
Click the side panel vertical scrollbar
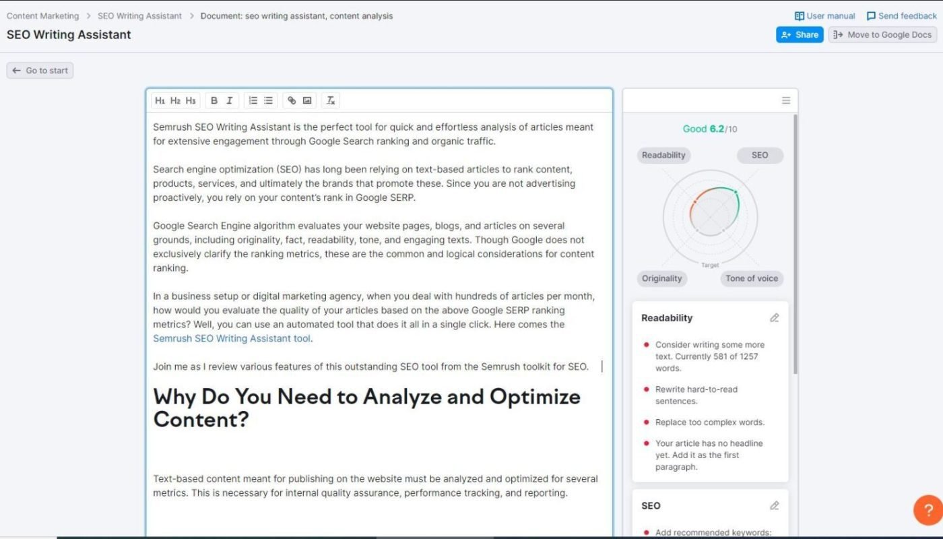pyautogui.click(x=795, y=244)
